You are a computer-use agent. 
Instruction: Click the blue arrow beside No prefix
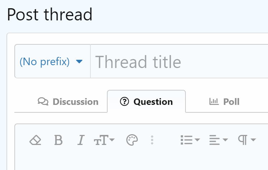click(x=80, y=62)
